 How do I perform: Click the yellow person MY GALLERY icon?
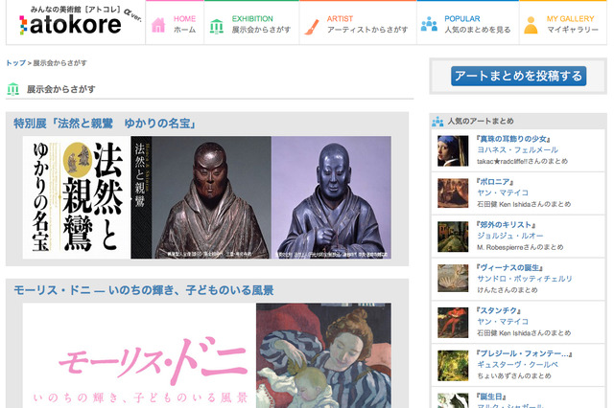coord(531,25)
